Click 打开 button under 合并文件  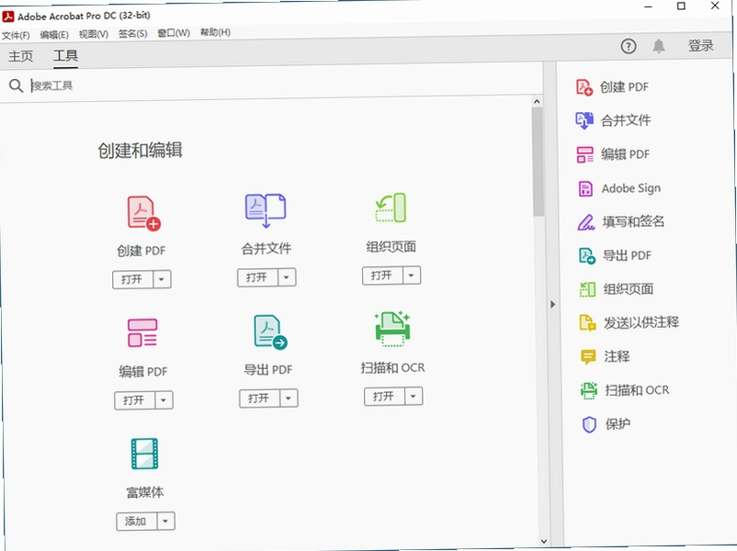pyautogui.click(x=257, y=278)
